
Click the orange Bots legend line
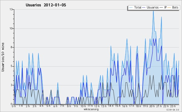169,8
